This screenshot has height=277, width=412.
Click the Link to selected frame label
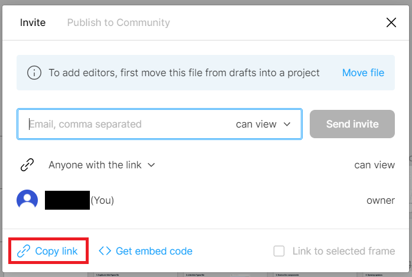click(x=343, y=251)
